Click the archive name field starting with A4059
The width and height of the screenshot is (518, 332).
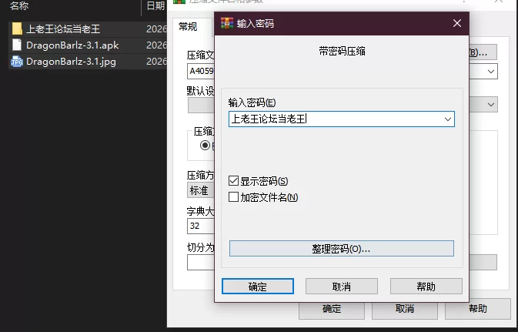(201, 72)
